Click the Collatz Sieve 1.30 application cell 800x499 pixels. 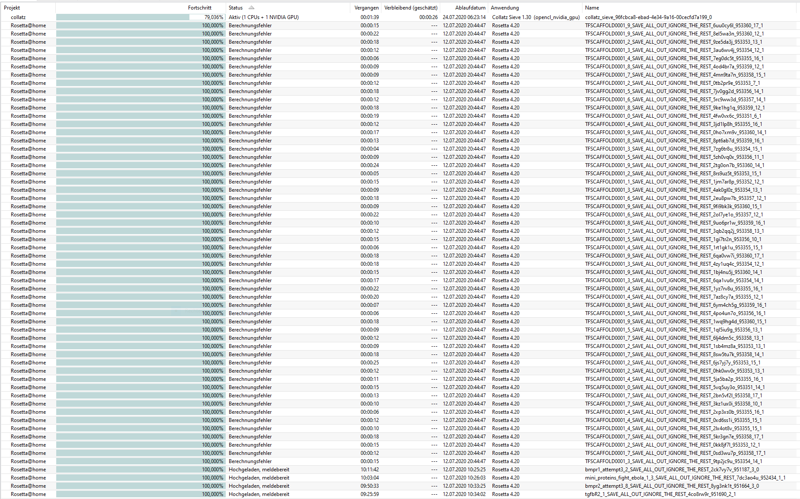[535, 17]
